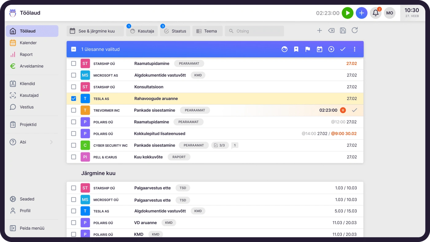430x242 pixels.
Task: Open the MO user avatar menu
Action: coord(390,13)
